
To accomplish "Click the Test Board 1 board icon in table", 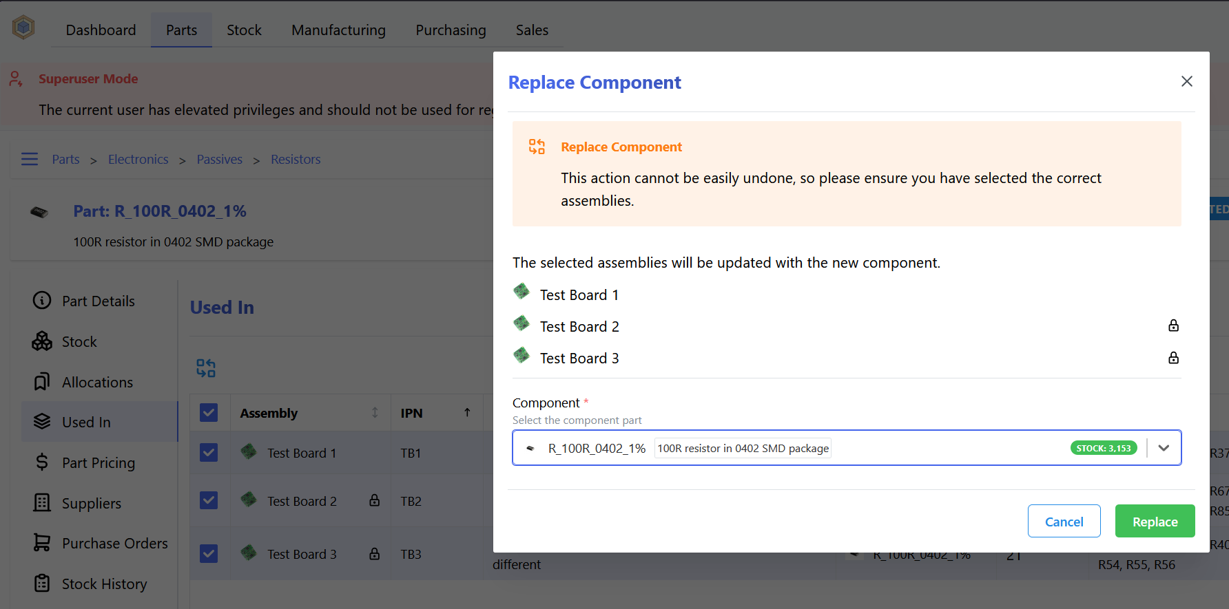I will (249, 451).
